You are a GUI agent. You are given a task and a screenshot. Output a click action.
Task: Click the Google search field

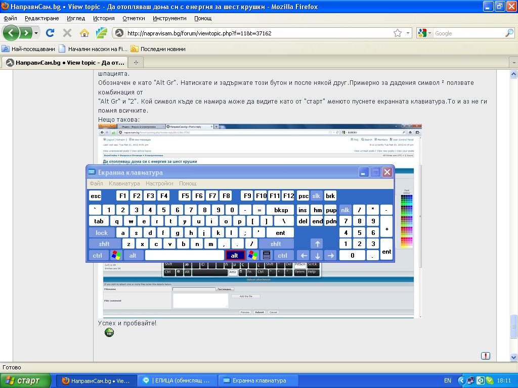point(469,33)
